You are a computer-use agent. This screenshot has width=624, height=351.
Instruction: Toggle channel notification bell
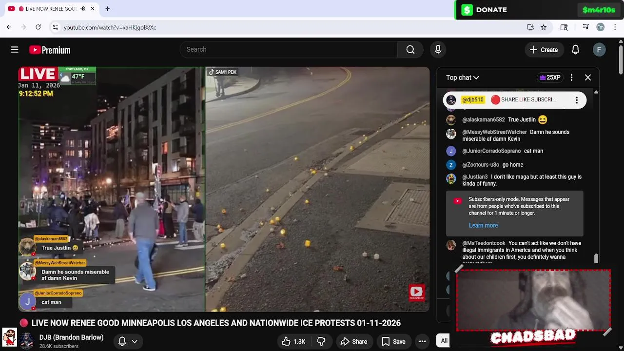point(122,342)
